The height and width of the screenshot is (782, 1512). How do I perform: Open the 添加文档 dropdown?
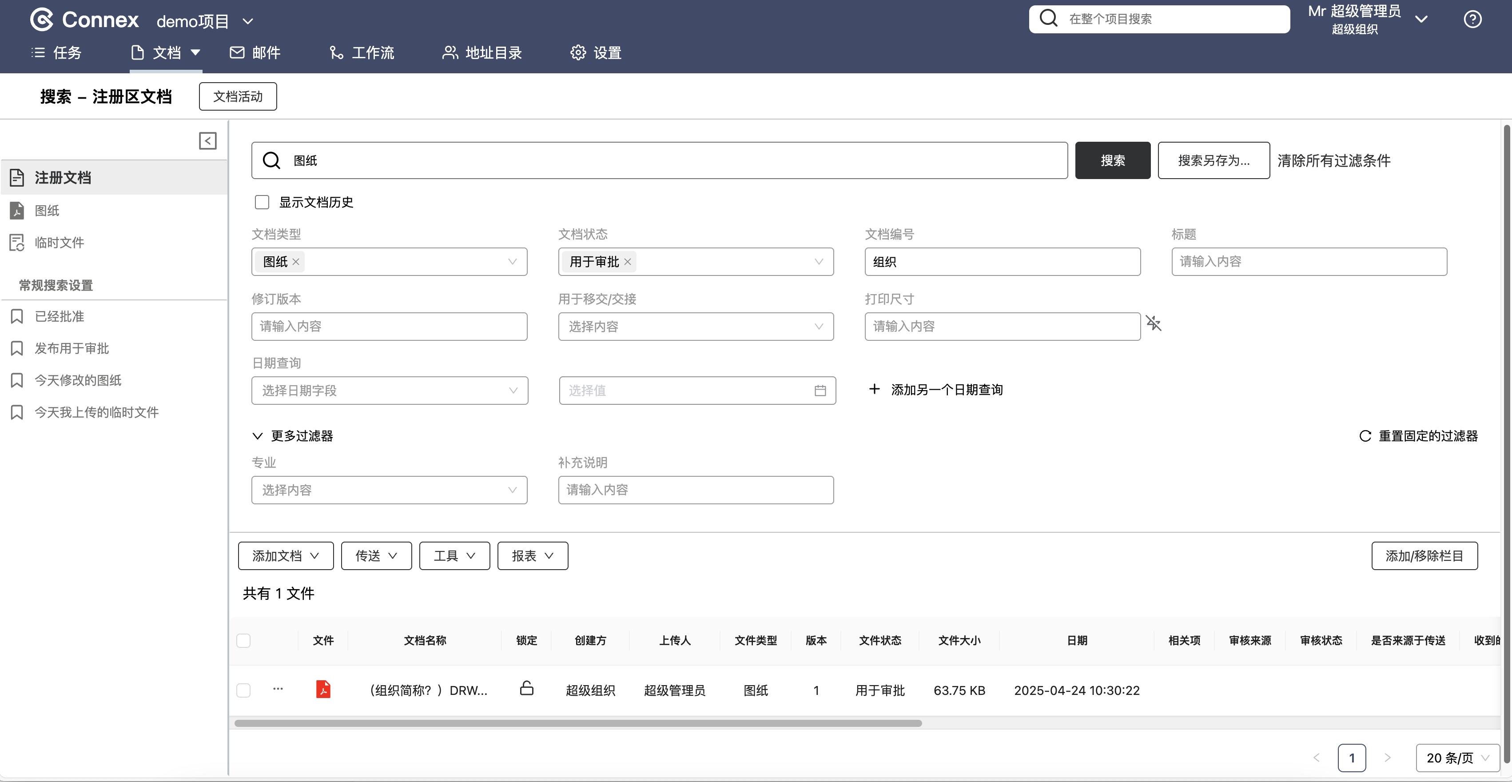(285, 556)
